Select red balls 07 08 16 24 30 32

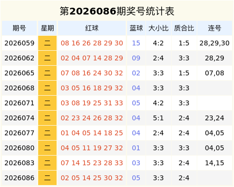[x=92, y=73]
